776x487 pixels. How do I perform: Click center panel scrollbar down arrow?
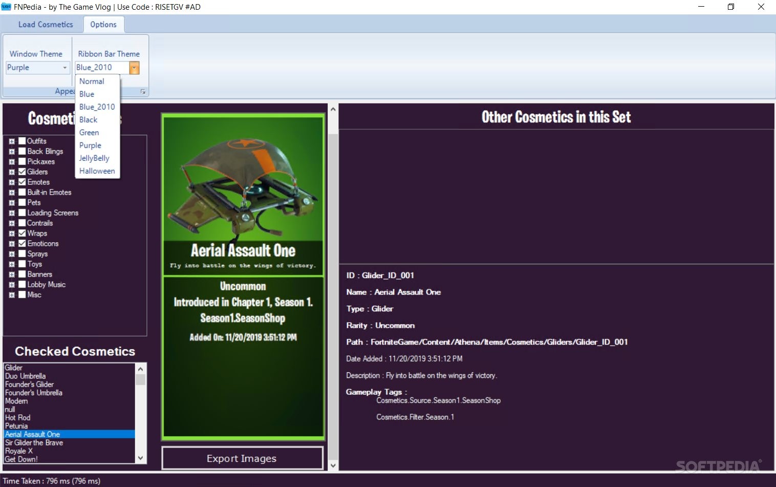click(x=333, y=465)
